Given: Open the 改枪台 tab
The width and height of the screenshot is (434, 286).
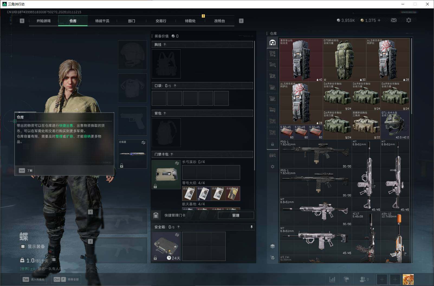Looking at the screenshot, I should [x=219, y=21].
